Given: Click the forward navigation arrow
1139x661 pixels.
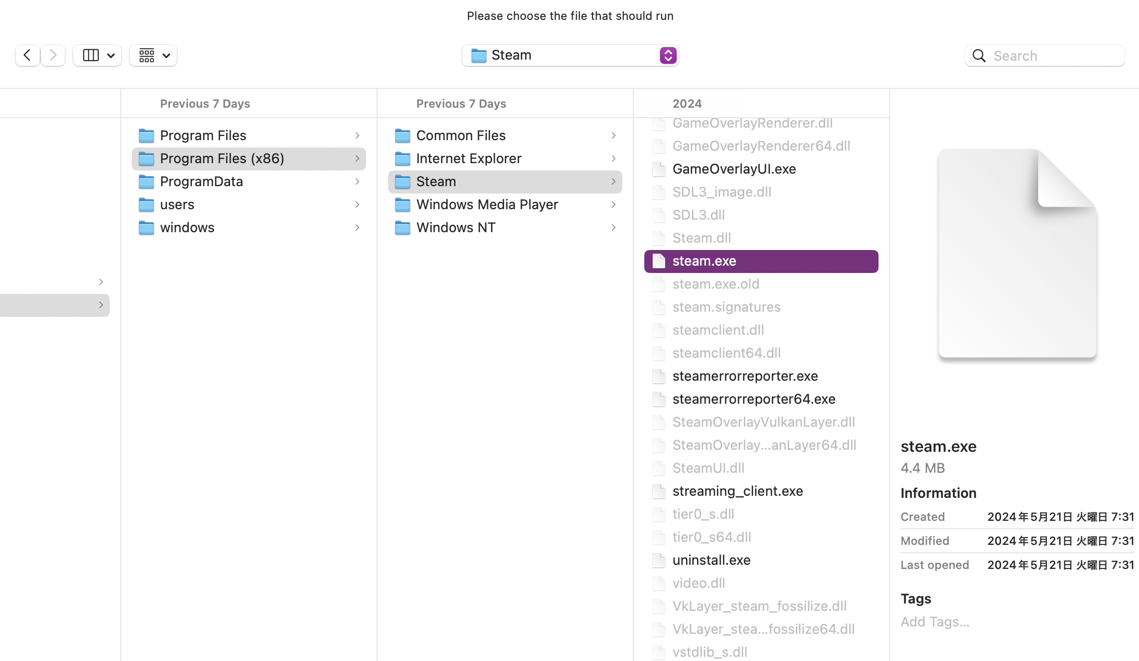Looking at the screenshot, I should [x=53, y=55].
